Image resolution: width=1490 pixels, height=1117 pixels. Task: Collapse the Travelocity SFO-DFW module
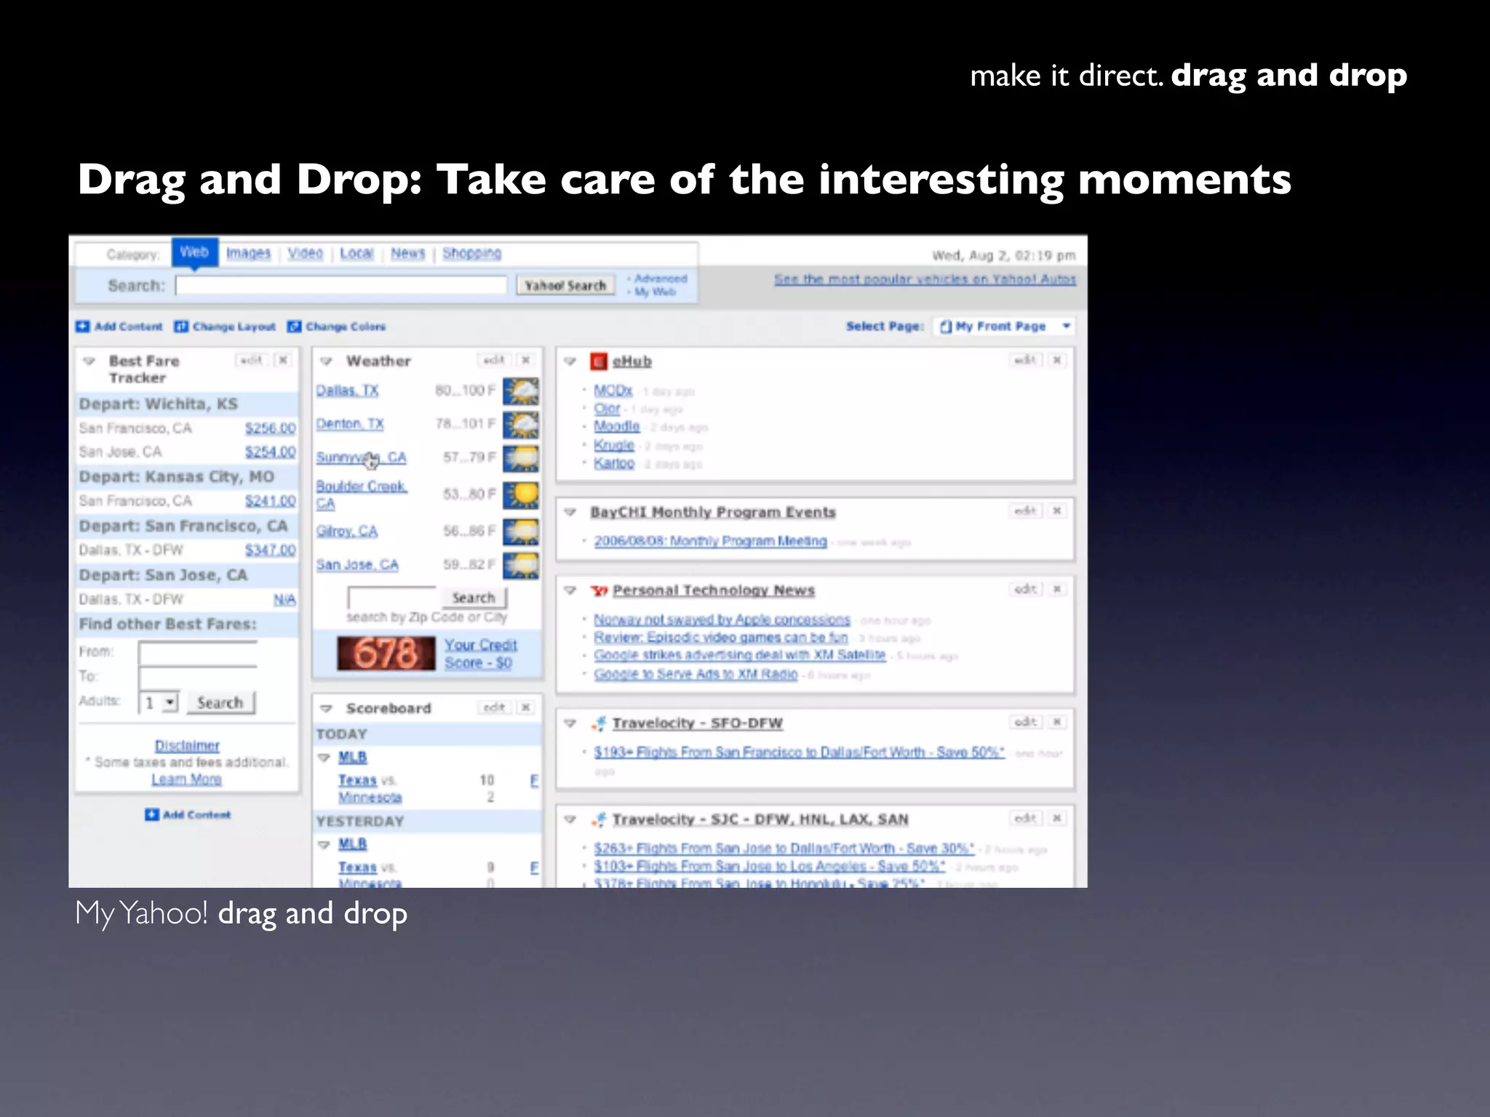(570, 723)
